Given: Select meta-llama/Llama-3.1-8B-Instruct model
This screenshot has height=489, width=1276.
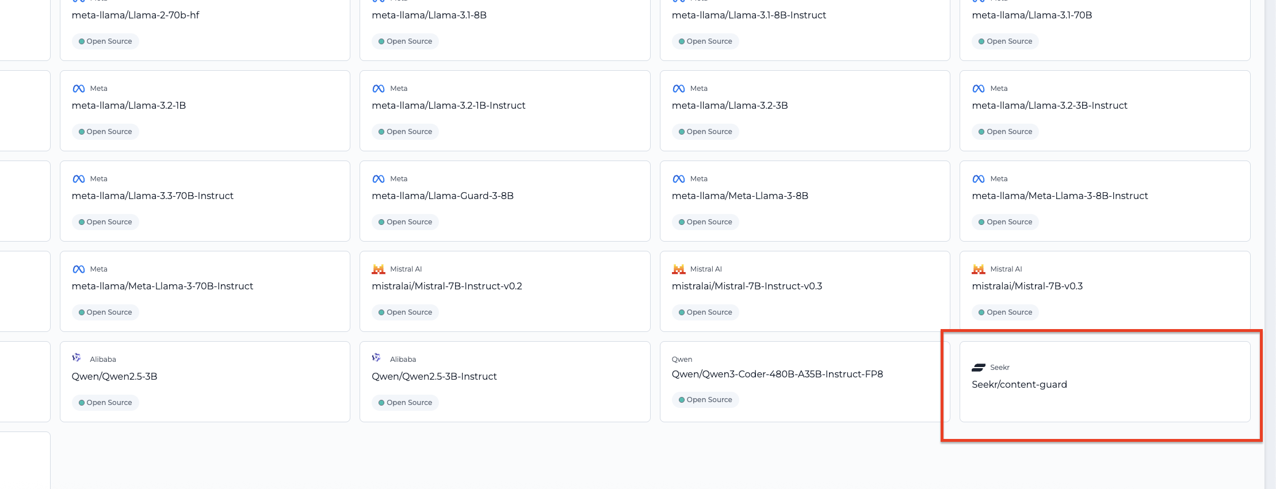Looking at the screenshot, I should pos(749,15).
